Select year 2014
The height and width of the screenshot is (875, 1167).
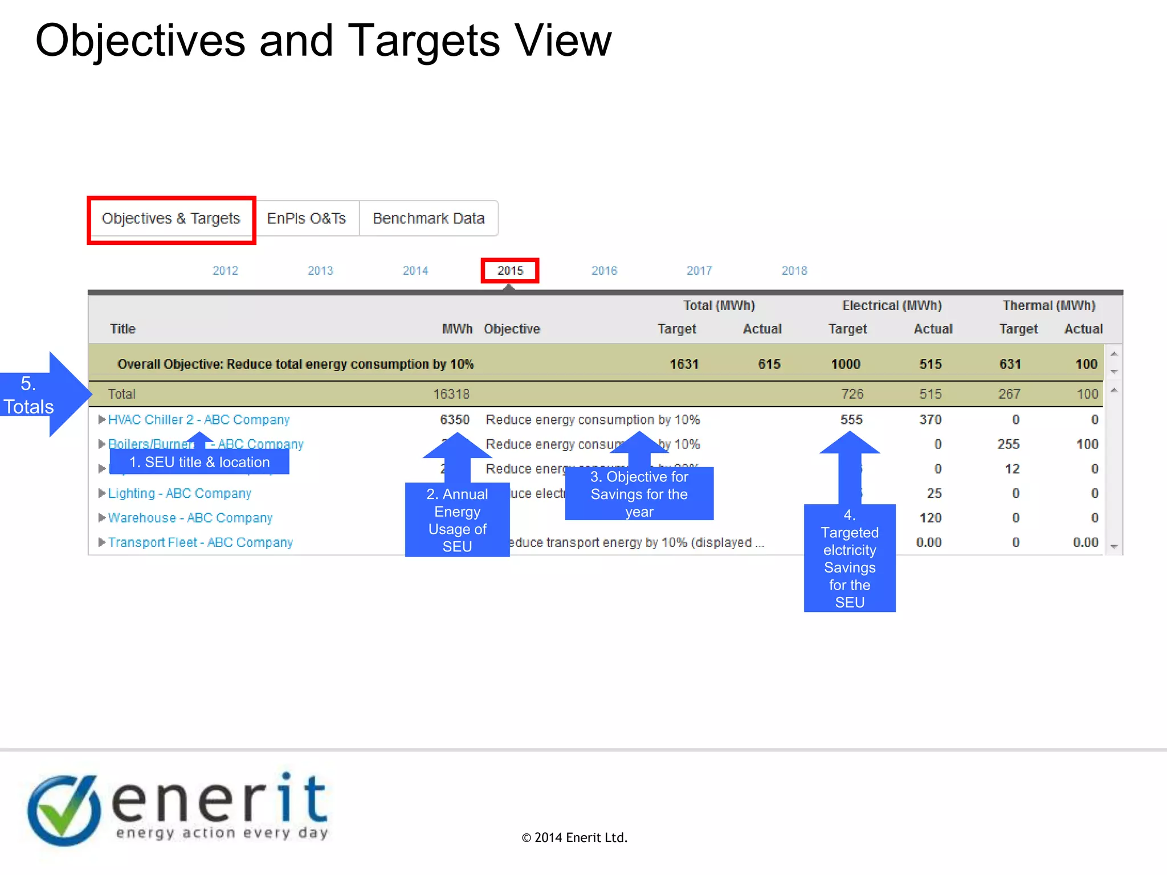point(415,271)
